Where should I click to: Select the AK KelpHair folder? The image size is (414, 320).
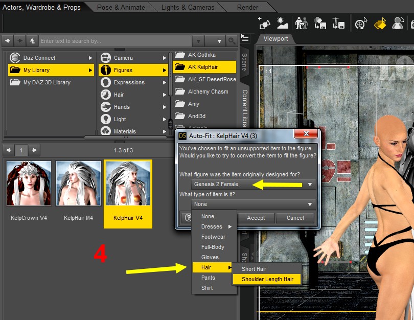tap(204, 67)
